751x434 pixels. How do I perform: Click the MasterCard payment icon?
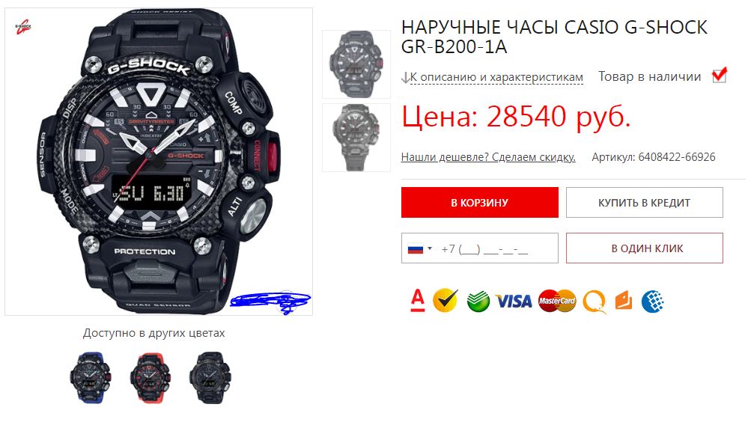point(557,301)
